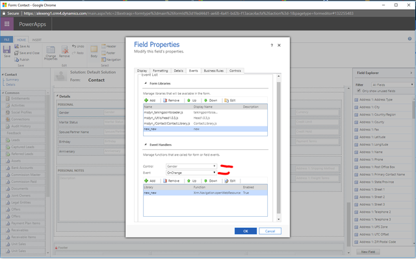
Task: Select the Body ribbon icon
Action: pyautogui.click(x=94, y=52)
